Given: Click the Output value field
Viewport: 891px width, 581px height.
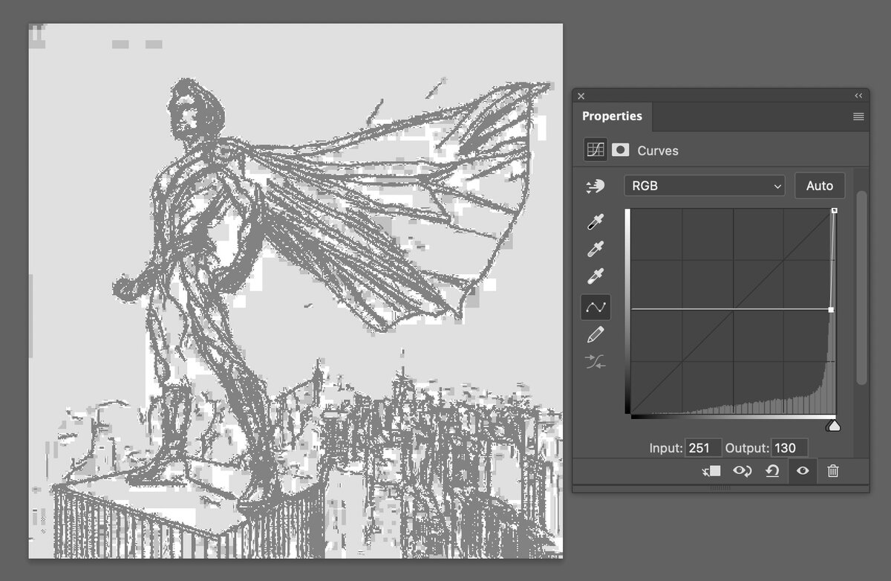Looking at the screenshot, I should [x=789, y=448].
